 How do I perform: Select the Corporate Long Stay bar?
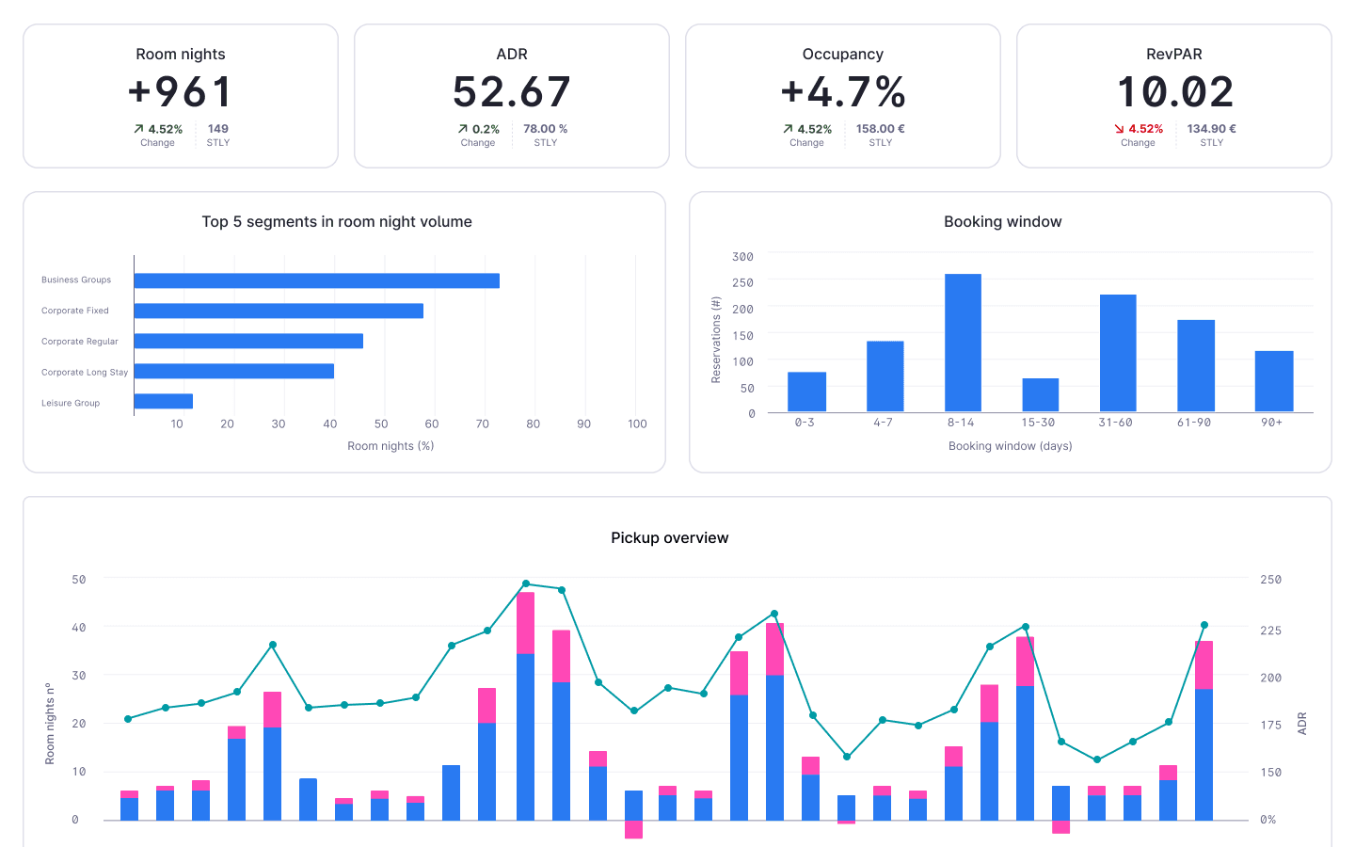point(234,372)
